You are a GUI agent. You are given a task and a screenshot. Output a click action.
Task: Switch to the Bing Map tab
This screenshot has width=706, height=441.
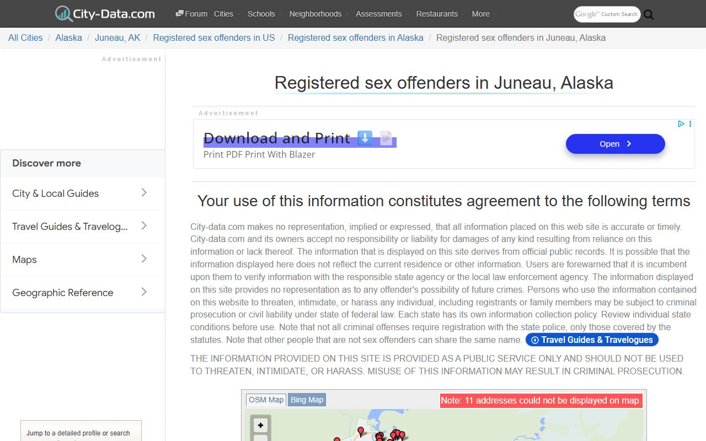pos(307,400)
